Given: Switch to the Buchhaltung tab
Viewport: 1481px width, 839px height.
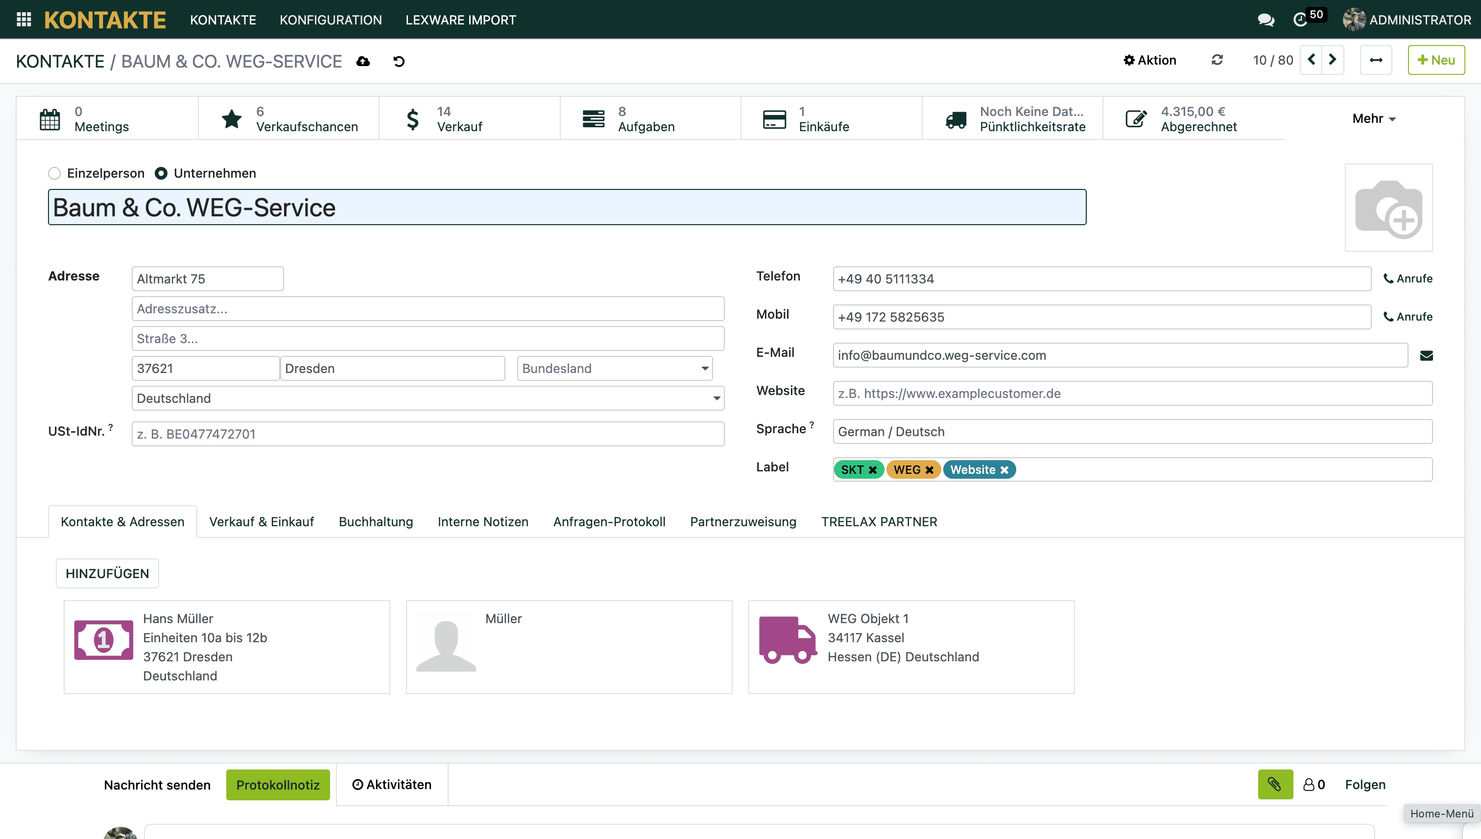Looking at the screenshot, I should click(x=375, y=521).
